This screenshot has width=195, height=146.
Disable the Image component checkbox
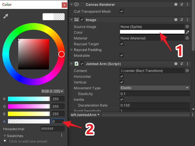pyautogui.click(x=82, y=20)
